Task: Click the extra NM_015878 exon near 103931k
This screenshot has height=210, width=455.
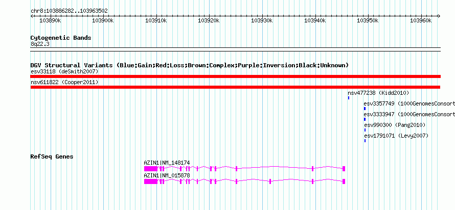Action: [x=270, y=181]
